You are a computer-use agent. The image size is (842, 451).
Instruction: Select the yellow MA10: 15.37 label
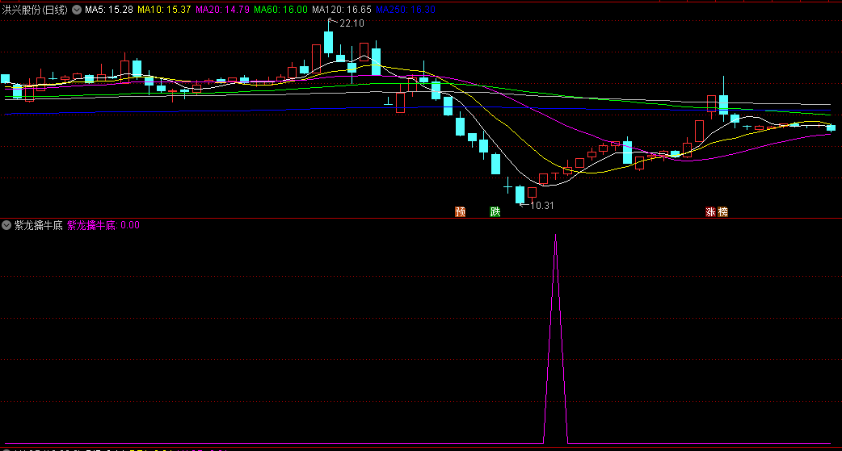pos(164,10)
